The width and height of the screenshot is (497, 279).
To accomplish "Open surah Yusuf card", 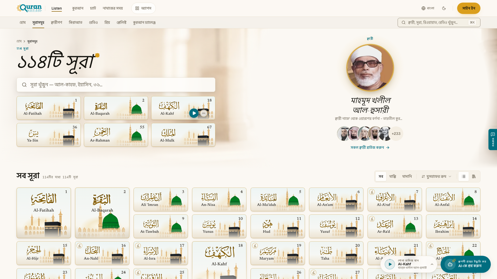I will (336, 226).
